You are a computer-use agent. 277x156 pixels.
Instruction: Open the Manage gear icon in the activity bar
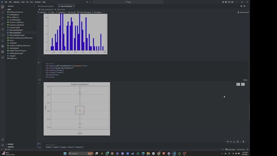tap(3, 145)
